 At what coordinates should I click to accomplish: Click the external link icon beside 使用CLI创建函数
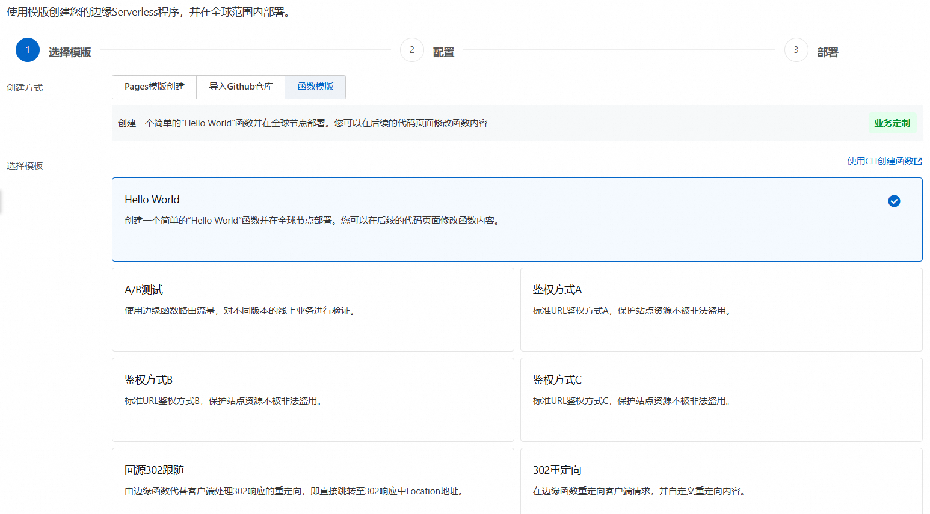(x=918, y=161)
